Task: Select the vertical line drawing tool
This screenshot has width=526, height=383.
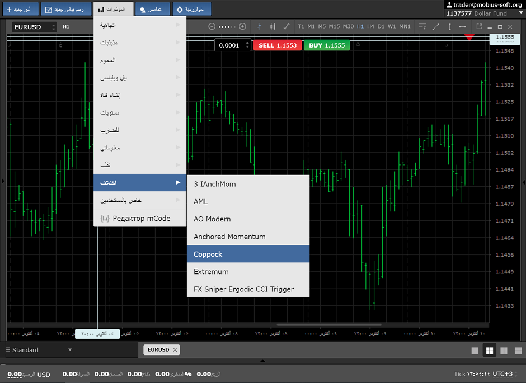Action: point(449,27)
